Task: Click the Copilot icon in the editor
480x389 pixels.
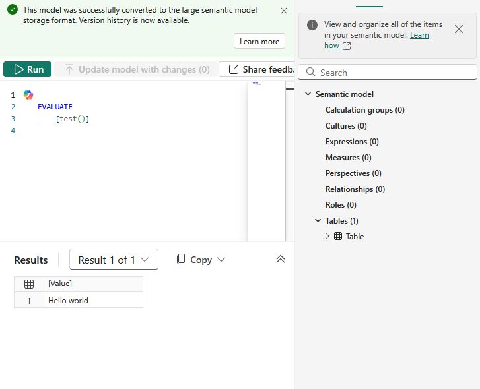Action: (28, 95)
